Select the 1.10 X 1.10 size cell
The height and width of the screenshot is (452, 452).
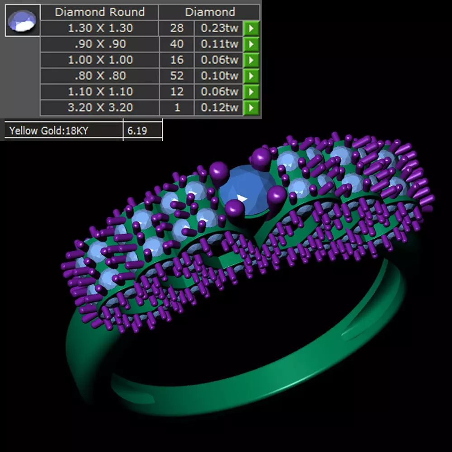pyautogui.click(x=100, y=92)
